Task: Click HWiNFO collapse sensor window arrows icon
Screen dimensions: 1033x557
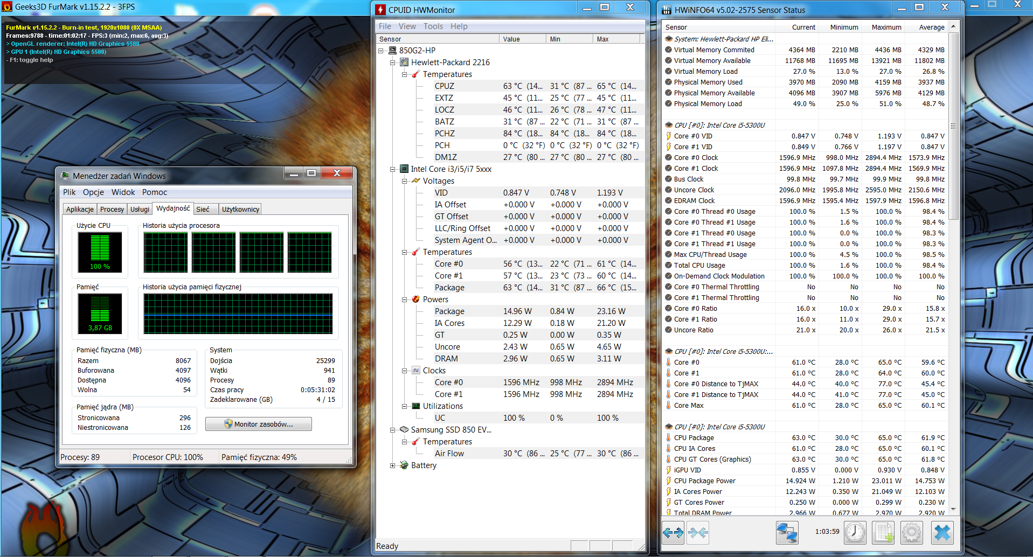Action: click(x=698, y=532)
